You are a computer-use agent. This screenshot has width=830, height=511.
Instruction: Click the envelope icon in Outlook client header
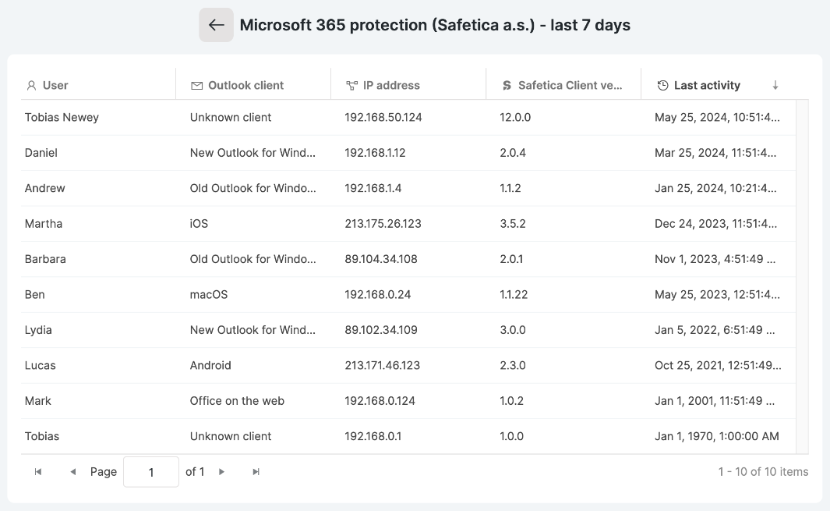[196, 85]
